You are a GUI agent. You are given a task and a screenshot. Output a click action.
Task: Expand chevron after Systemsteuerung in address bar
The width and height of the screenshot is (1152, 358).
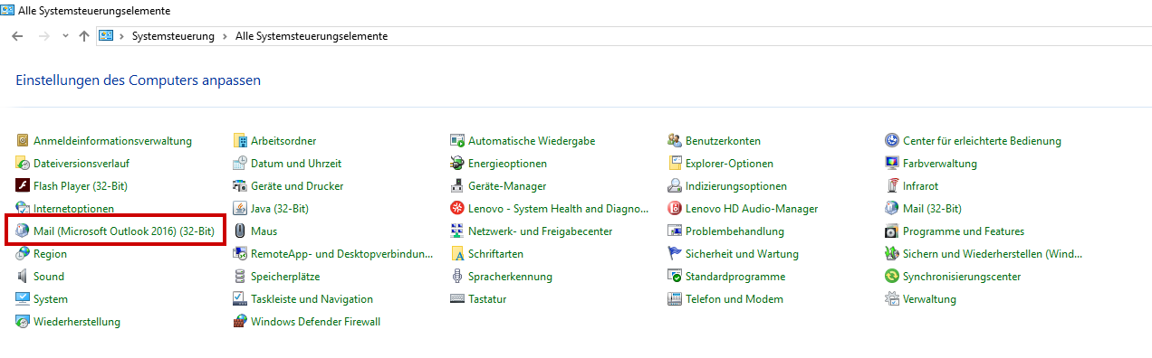(x=225, y=36)
